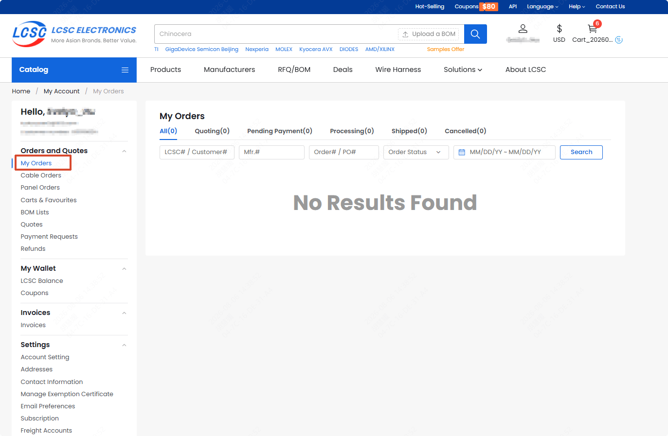This screenshot has width=668, height=436.
Task: Click the magnifier search button in header
Action: point(475,34)
